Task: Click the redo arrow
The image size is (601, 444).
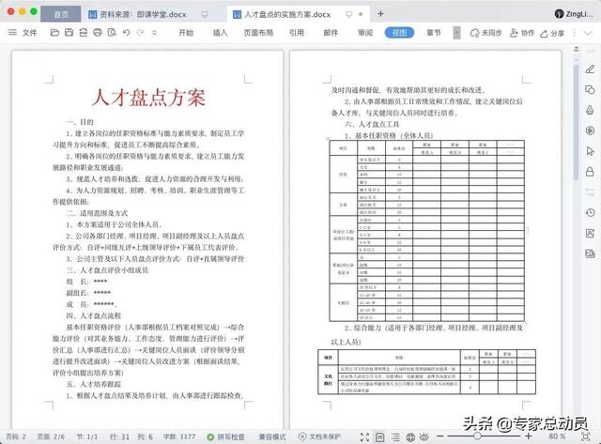Action: [x=140, y=33]
